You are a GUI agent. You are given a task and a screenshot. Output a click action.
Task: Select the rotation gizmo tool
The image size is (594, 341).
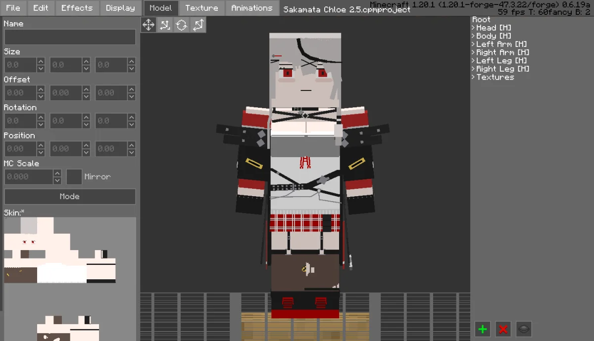coord(182,25)
